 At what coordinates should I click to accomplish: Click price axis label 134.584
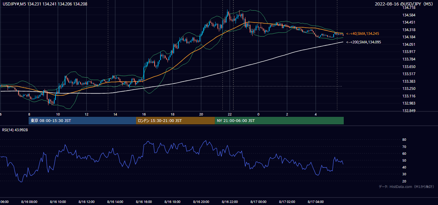409,15
